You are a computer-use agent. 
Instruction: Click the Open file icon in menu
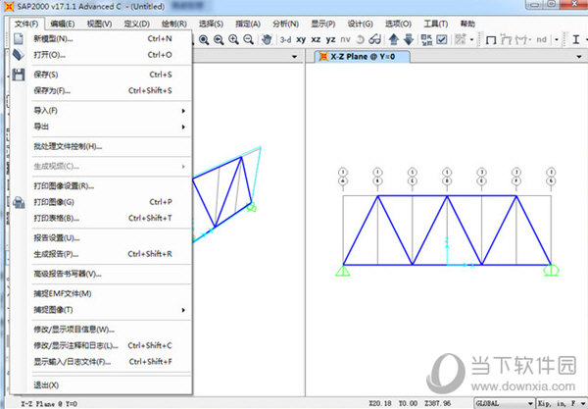click(18, 55)
